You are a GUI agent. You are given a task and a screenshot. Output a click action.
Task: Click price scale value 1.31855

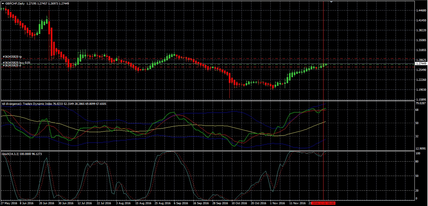coord(421,50)
